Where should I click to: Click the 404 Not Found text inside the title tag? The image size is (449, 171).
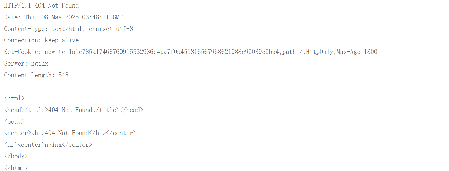(70, 110)
